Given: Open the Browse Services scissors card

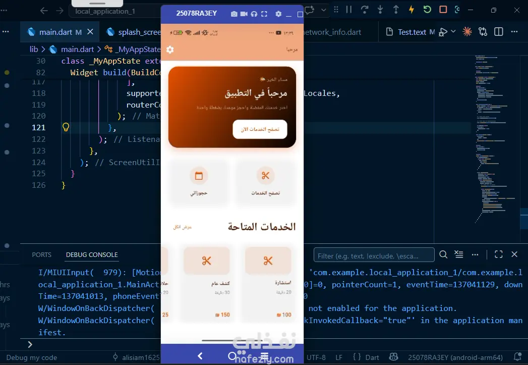Looking at the screenshot, I should [x=265, y=183].
